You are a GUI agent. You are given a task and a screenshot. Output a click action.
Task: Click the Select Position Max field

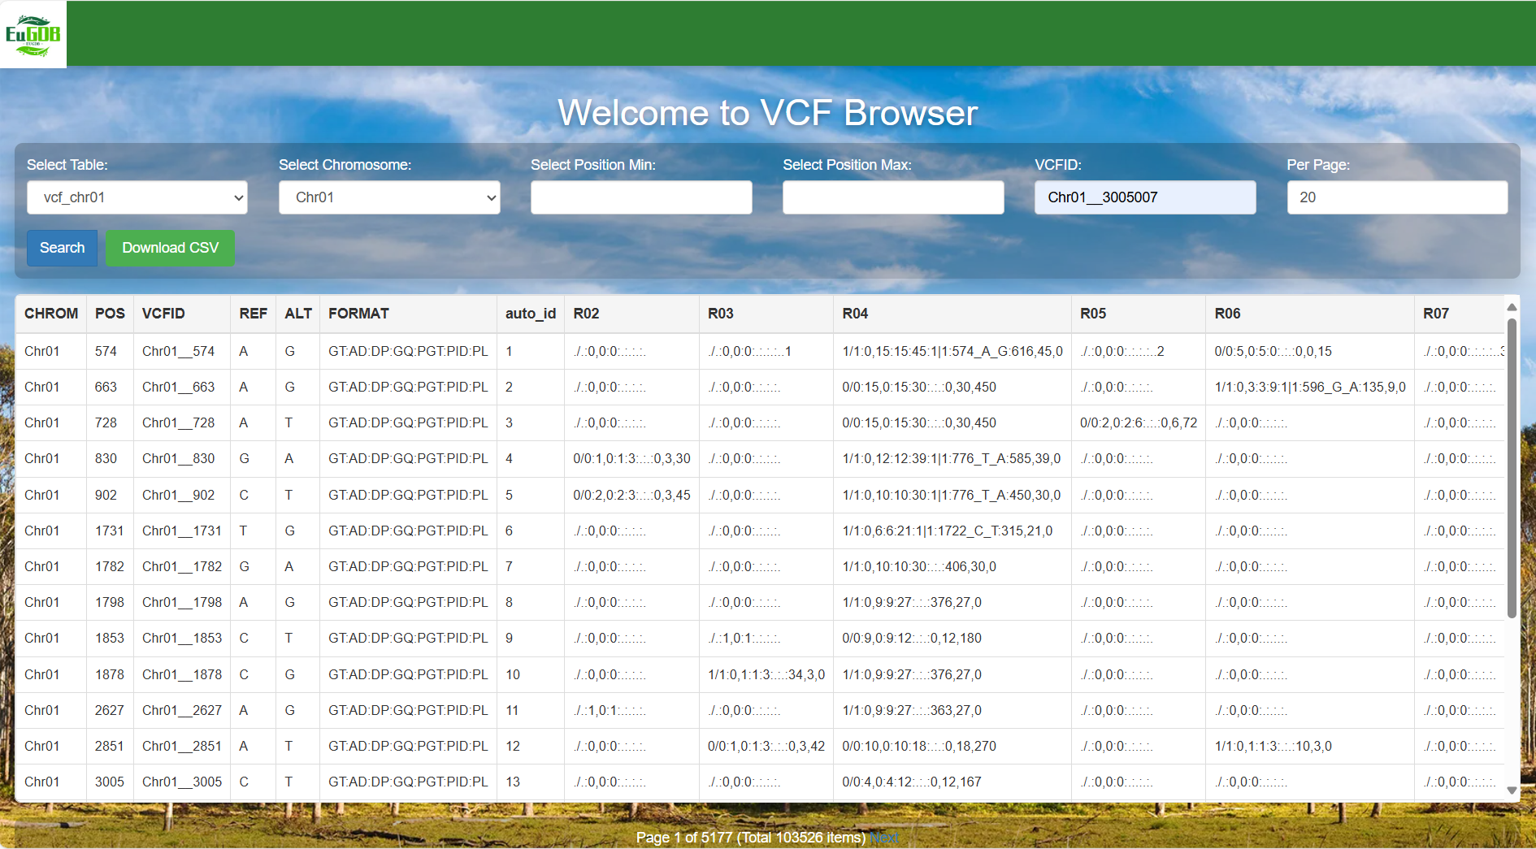[x=892, y=197]
